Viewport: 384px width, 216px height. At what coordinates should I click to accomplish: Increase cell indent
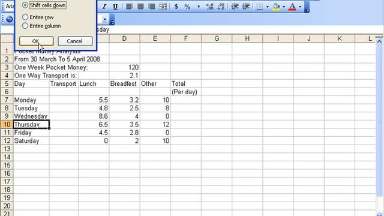coord(246,7)
